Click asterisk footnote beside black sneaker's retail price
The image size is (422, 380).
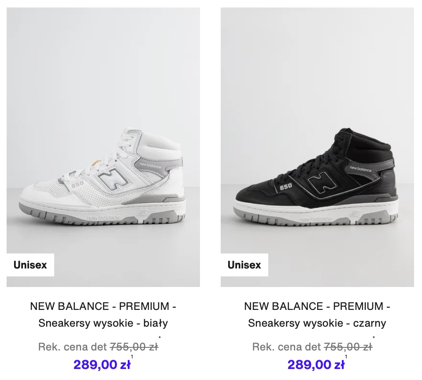[x=374, y=337]
